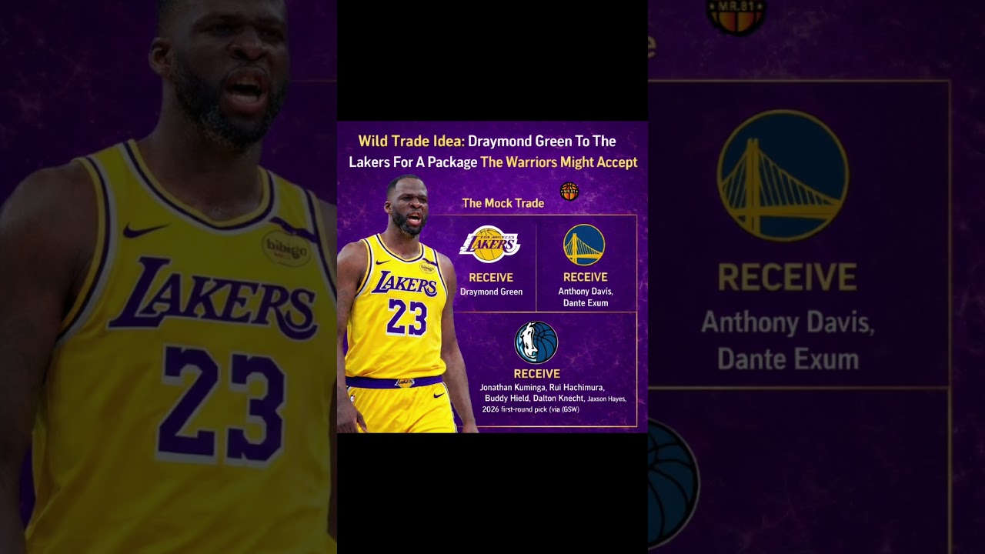Click the "Draymond Green" name under Lakers RECEIVE
Image resolution: width=985 pixels, height=554 pixels.
(491, 292)
